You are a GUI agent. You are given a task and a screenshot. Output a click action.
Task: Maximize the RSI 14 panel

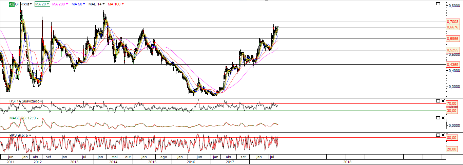pyautogui.click(x=438, y=101)
